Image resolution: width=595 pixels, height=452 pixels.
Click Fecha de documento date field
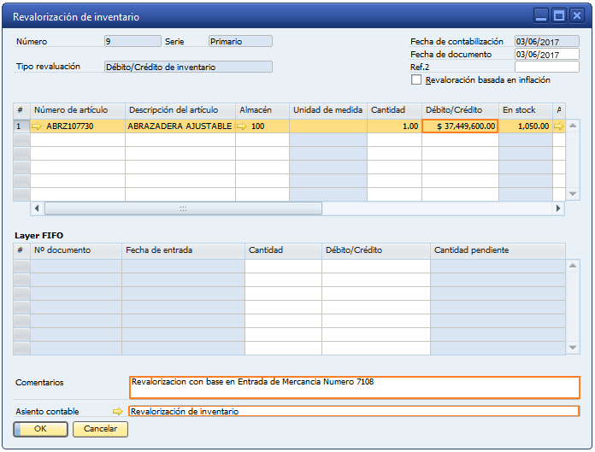click(546, 55)
